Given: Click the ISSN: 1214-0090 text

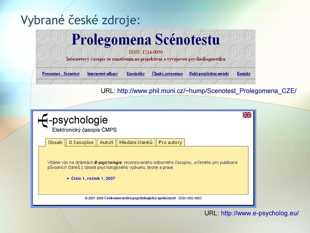Looking at the screenshot, I should tap(146, 52).
